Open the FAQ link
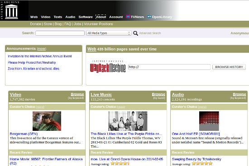 67,24
